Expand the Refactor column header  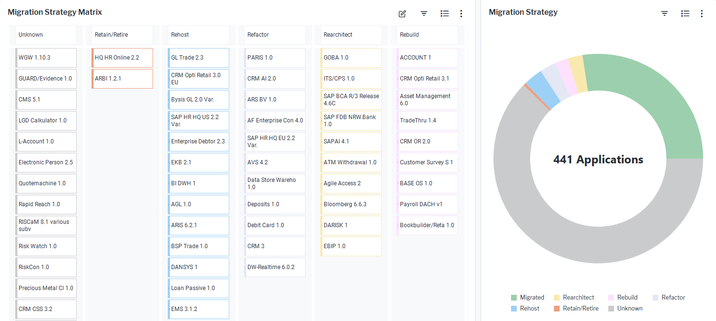coord(275,35)
